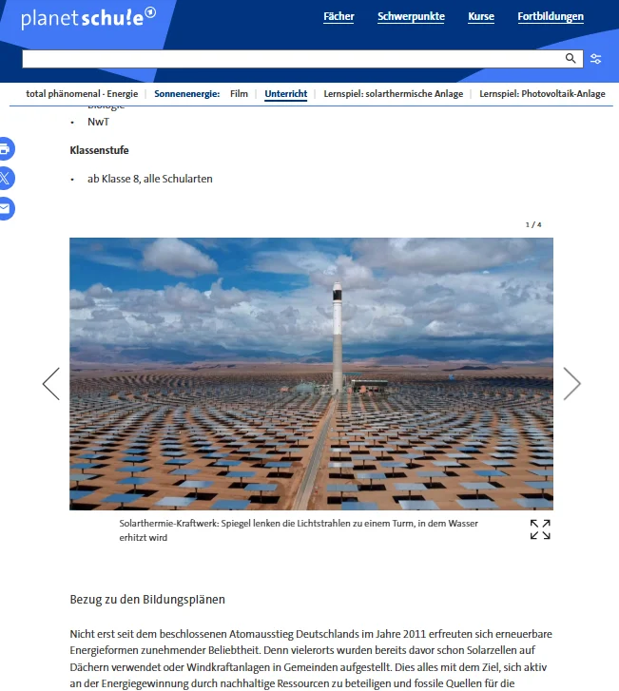Open the Schwerpunkte menu
Viewport: 619px width, 691px height.
click(411, 17)
